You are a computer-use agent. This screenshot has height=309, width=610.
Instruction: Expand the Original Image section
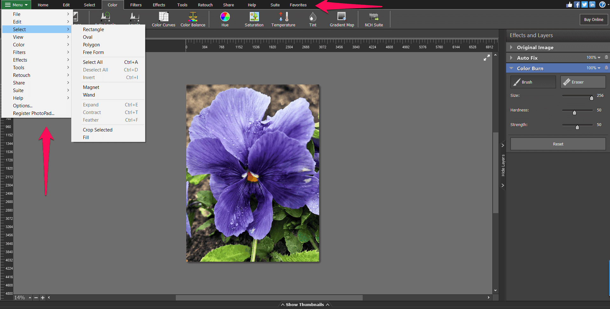[x=511, y=47]
